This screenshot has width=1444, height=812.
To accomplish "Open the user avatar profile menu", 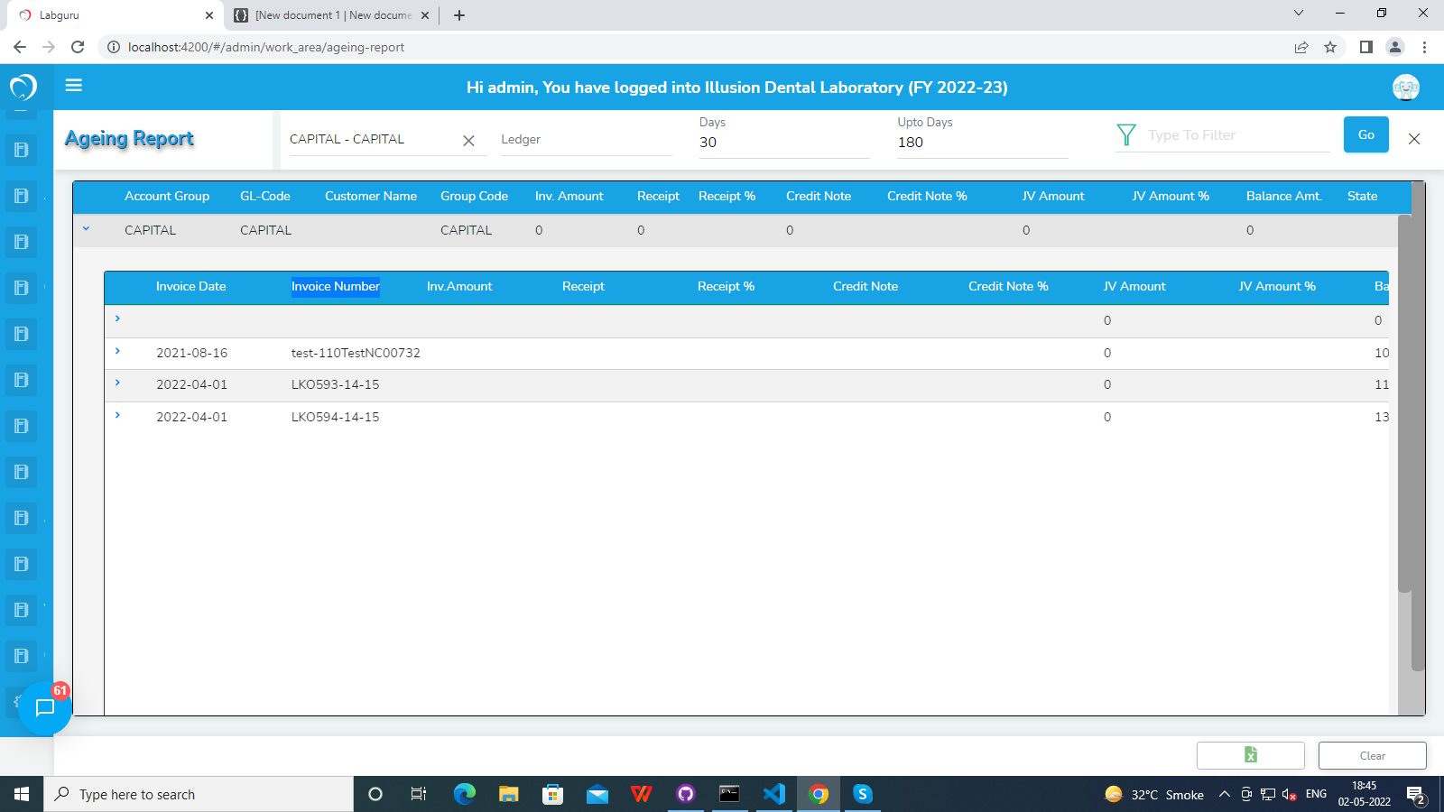I will pyautogui.click(x=1406, y=88).
